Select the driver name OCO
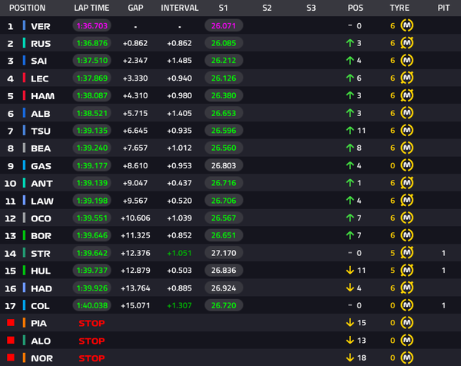This screenshot has width=461, height=366. tap(41, 218)
